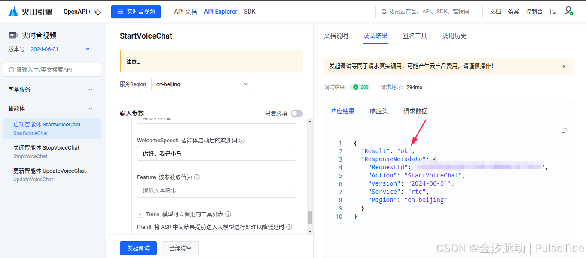Open the user account avatar menu
This screenshot has height=258, width=586.
[569, 11]
